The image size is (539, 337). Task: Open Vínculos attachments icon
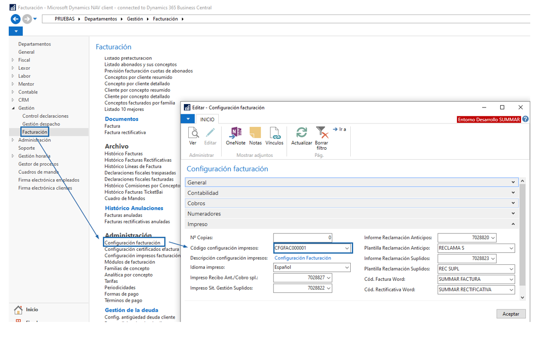point(274,133)
